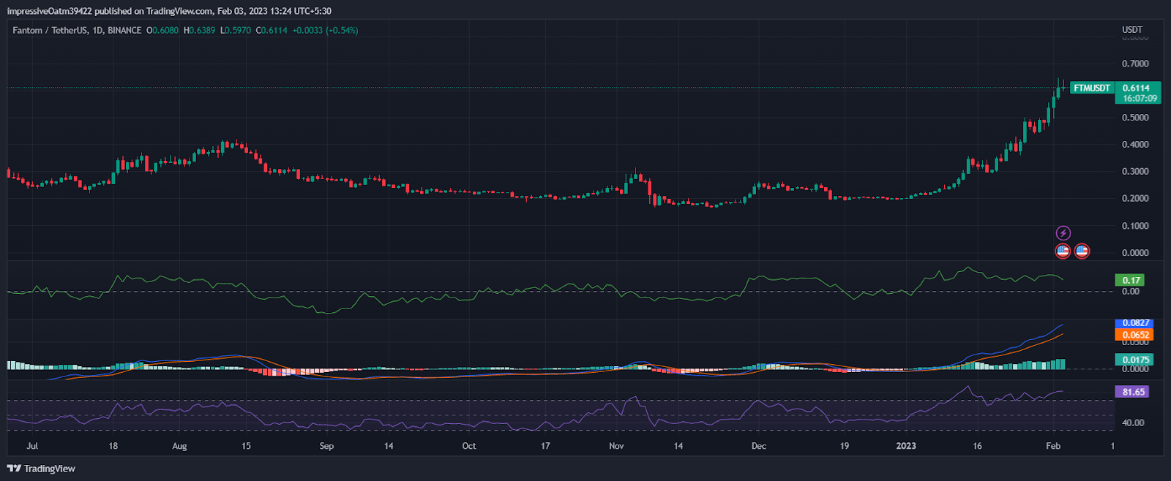Image resolution: width=1171 pixels, height=481 pixels.
Task: Click the publisher header text at top
Action: point(169,11)
